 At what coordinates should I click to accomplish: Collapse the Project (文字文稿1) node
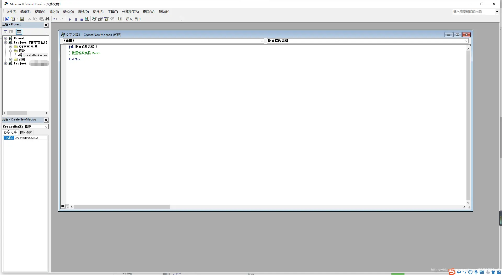(5, 42)
